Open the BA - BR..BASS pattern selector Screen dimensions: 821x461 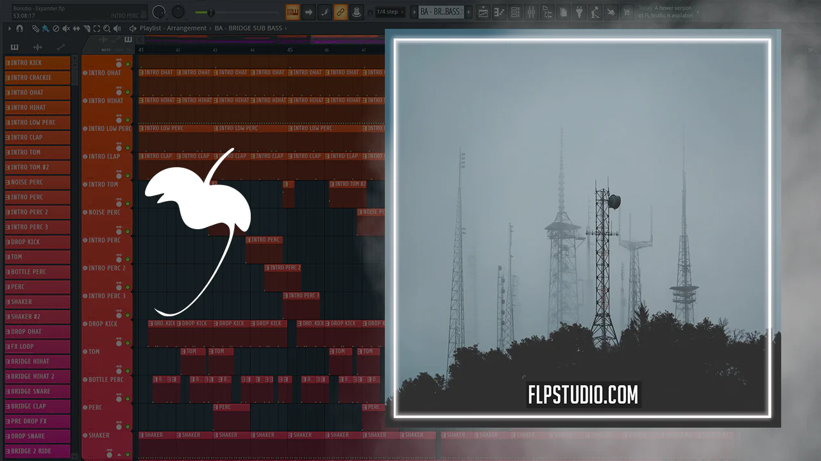[x=440, y=12]
